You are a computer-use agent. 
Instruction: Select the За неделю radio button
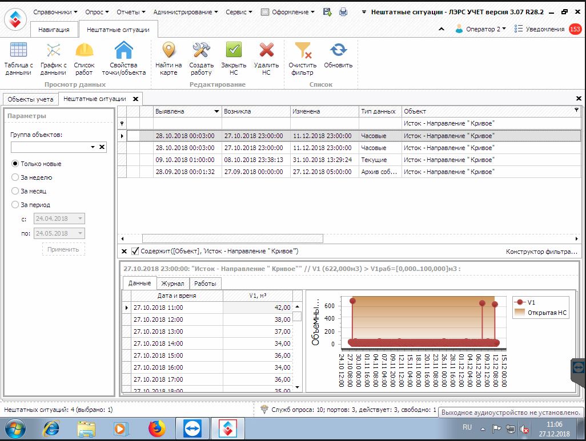(x=15, y=177)
